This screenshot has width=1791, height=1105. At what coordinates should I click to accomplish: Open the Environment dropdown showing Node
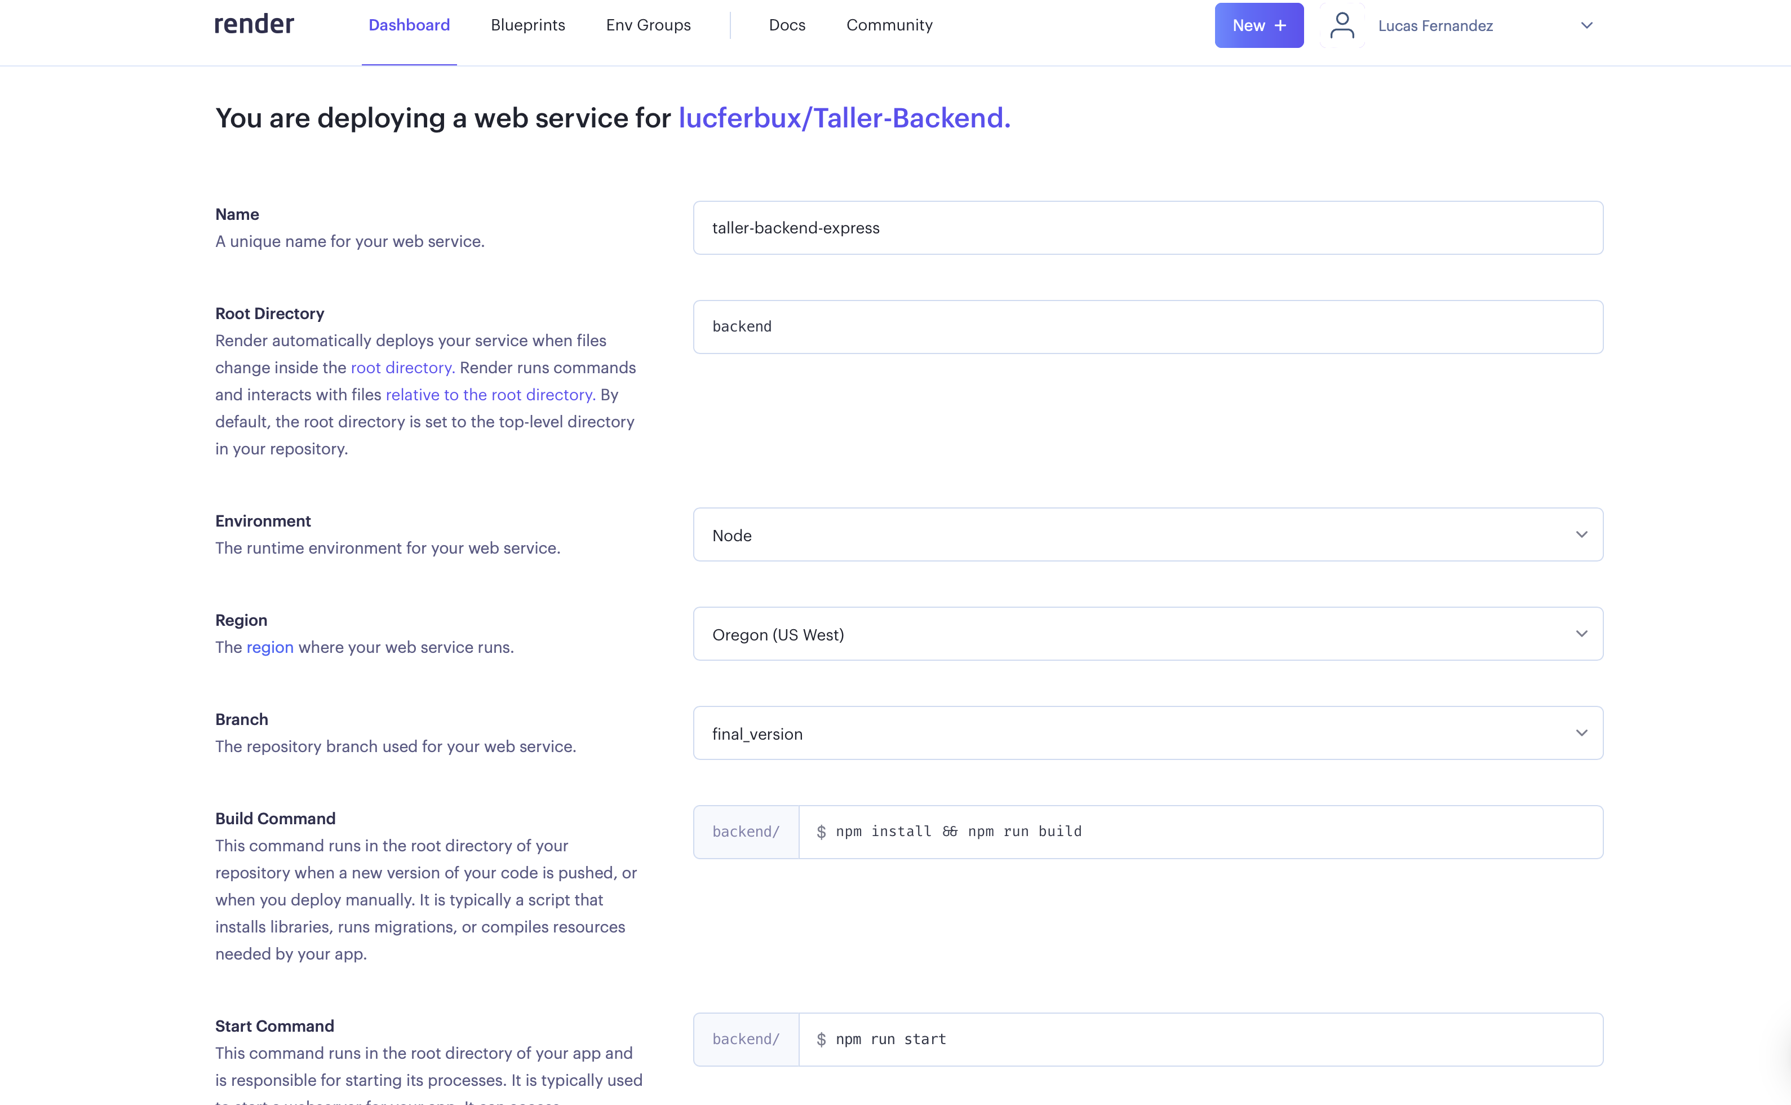click(x=1147, y=535)
